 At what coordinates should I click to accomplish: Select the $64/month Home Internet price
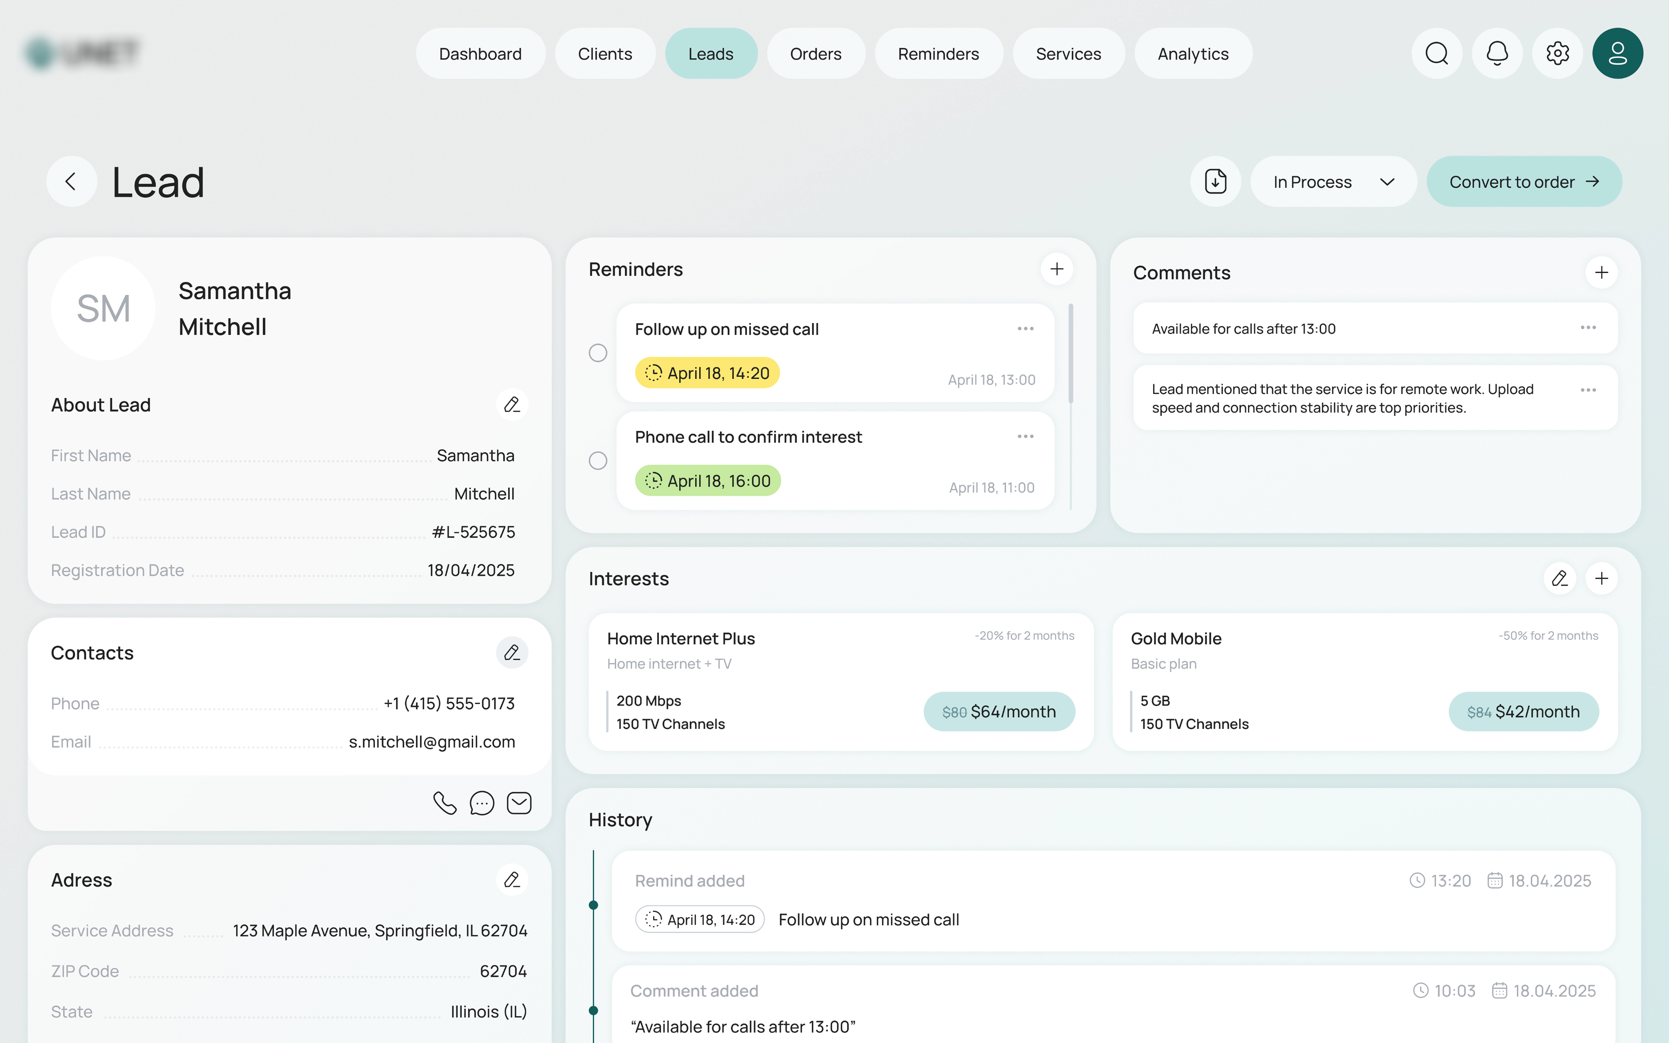[x=999, y=711]
